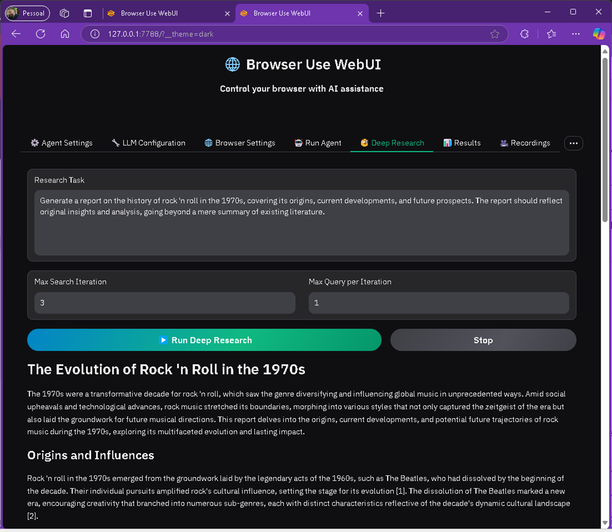612x532 pixels.
Task: Click the browser Back arrow
Action: (16, 34)
